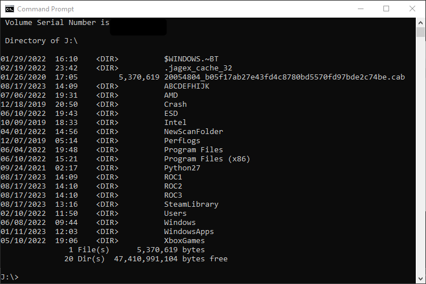Click the scrollbar up arrow
This screenshot has width=426, height=284.
[421, 22]
